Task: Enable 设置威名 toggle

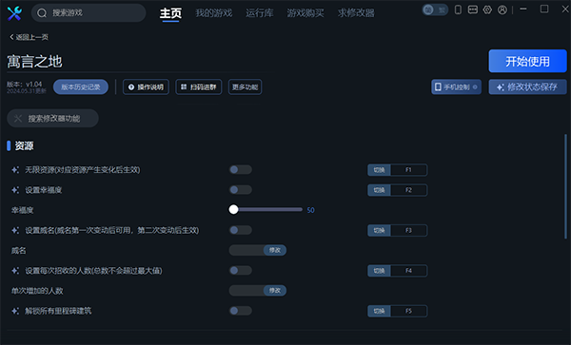Action: (x=241, y=230)
